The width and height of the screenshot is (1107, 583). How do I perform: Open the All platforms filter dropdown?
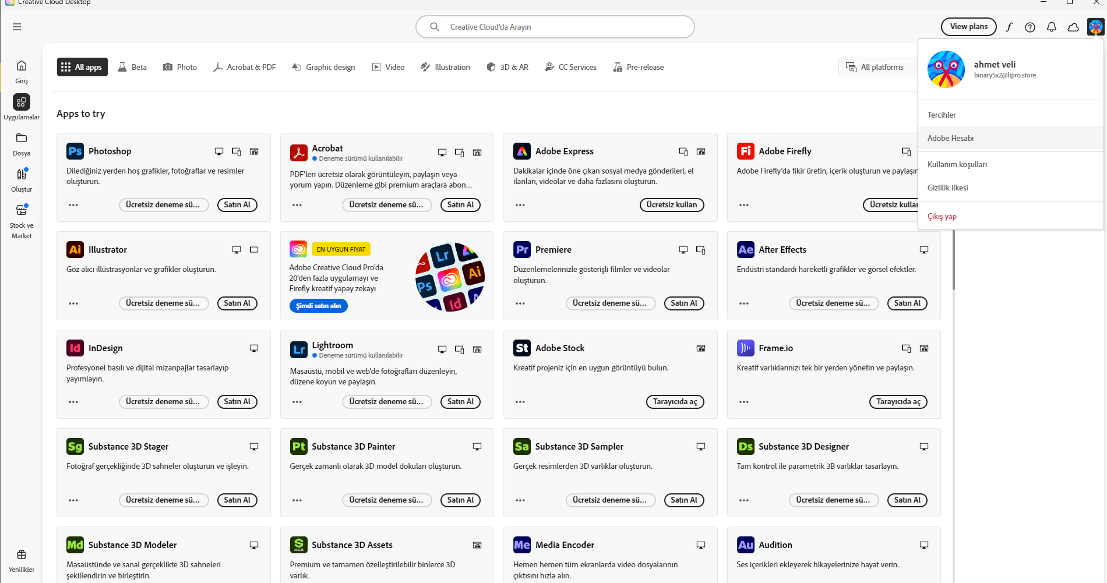click(878, 67)
